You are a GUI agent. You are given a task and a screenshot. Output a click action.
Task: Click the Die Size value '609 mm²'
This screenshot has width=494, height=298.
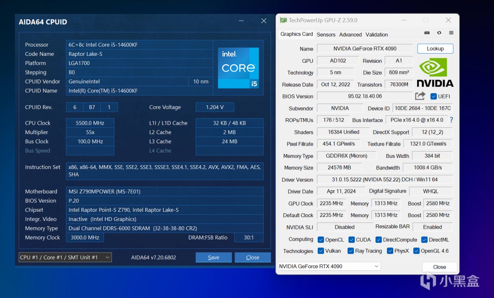tap(399, 72)
